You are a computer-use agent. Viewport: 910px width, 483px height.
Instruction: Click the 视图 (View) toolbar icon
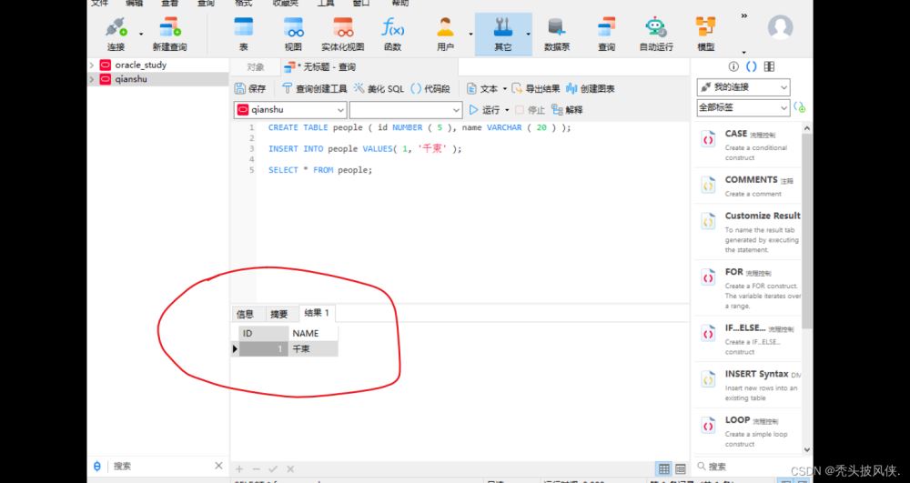click(293, 34)
